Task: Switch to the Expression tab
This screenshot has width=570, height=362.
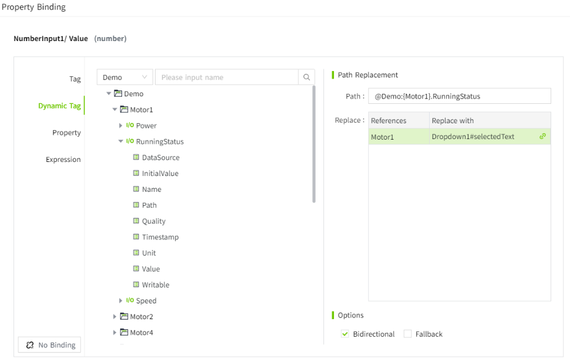Action: tap(63, 160)
